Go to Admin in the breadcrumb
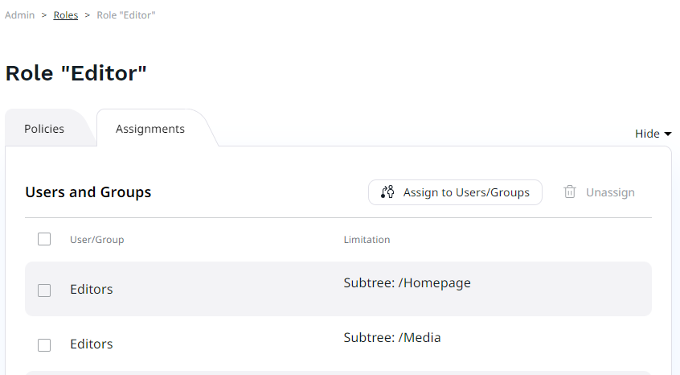This screenshot has width=680, height=375. click(19, 15)
